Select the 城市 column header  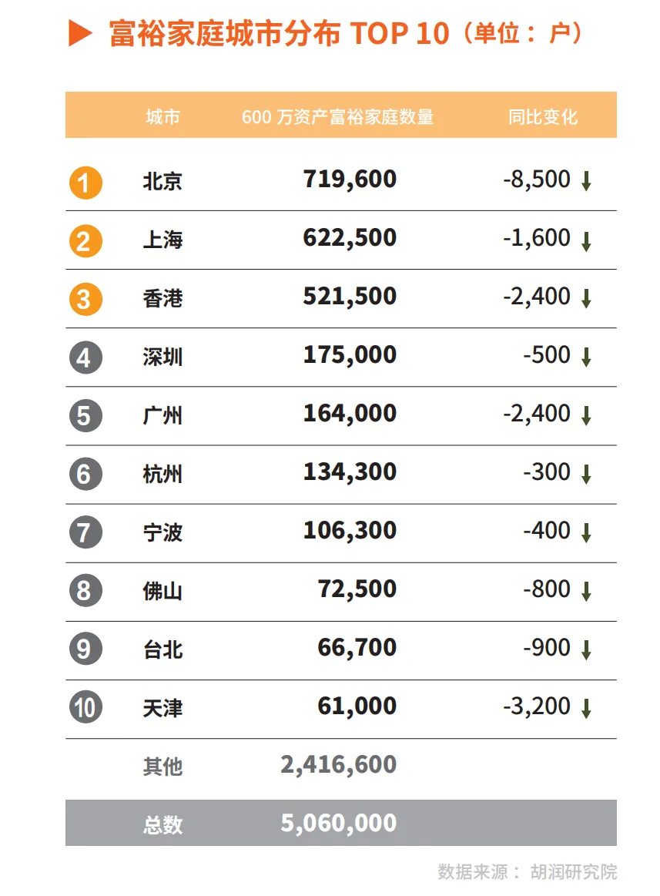(x=162, y=116)
